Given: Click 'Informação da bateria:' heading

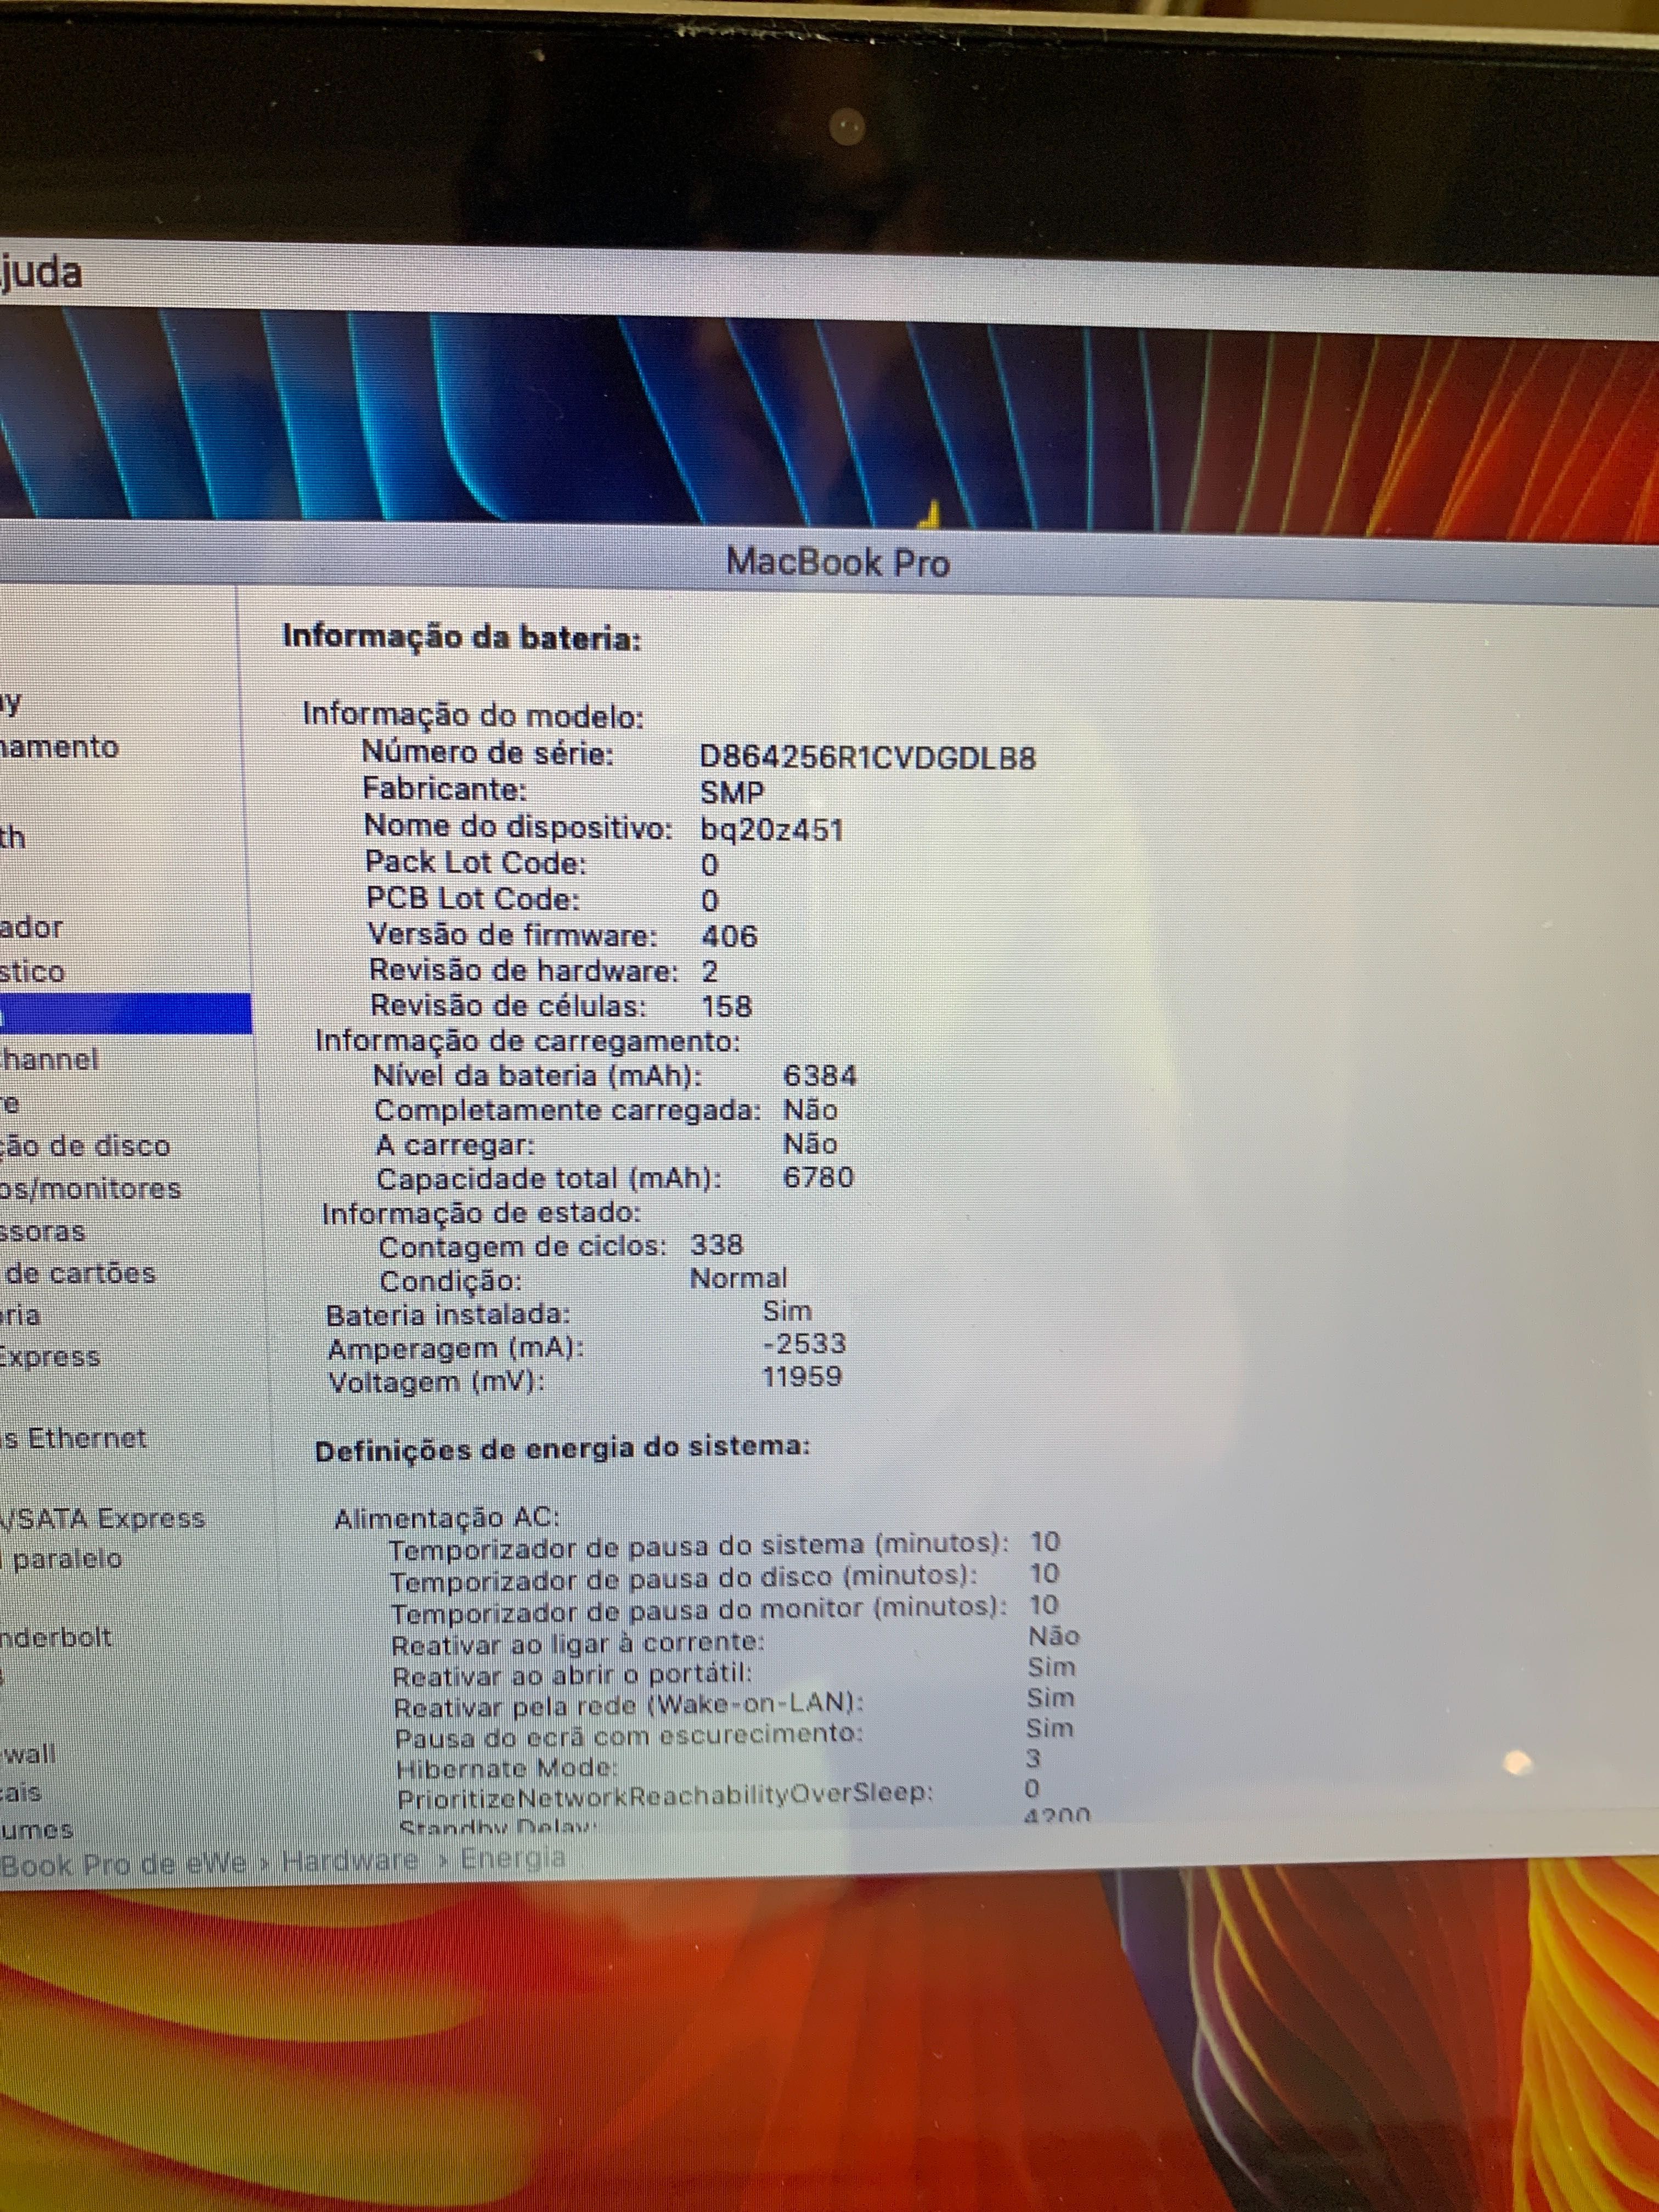Looking at the screenshot, I should pyautogui.click(x=462, y=637).
